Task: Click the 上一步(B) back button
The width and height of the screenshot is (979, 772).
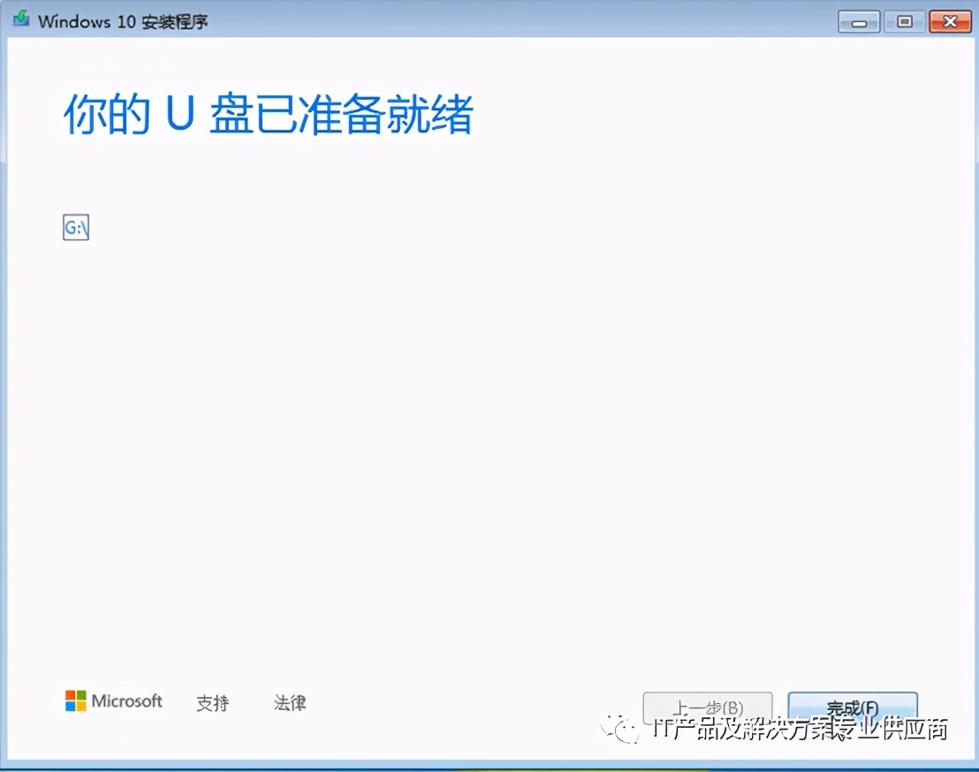Action: coord(707,708)
